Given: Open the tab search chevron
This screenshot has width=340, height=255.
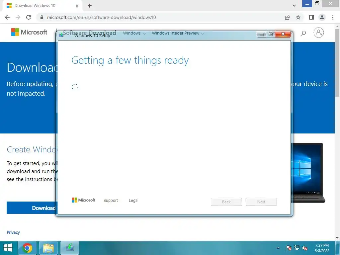Looking at the screenshot, I should pyautogui.click(x=294, y=6).
